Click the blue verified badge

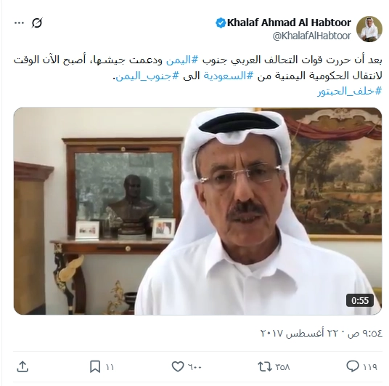click(221, 23)
